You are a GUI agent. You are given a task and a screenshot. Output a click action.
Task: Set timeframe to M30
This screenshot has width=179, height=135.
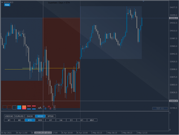coord(40,120)
